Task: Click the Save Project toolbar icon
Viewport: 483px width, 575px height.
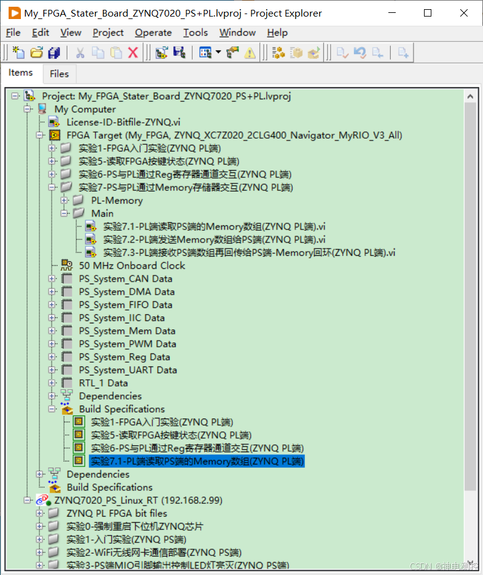Action: coord(179,52)
